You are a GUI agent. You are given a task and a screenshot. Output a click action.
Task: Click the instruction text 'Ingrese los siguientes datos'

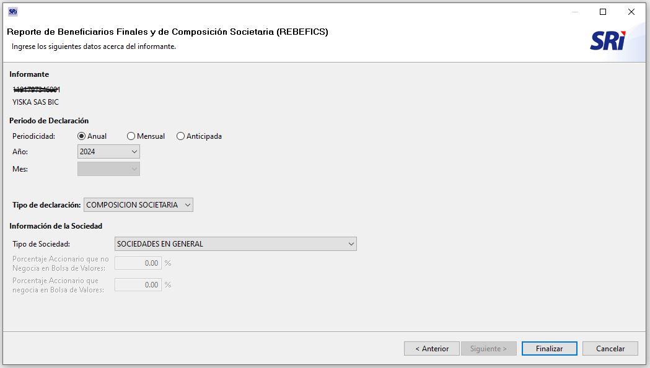pyautogui.click(x=94, y=46)
